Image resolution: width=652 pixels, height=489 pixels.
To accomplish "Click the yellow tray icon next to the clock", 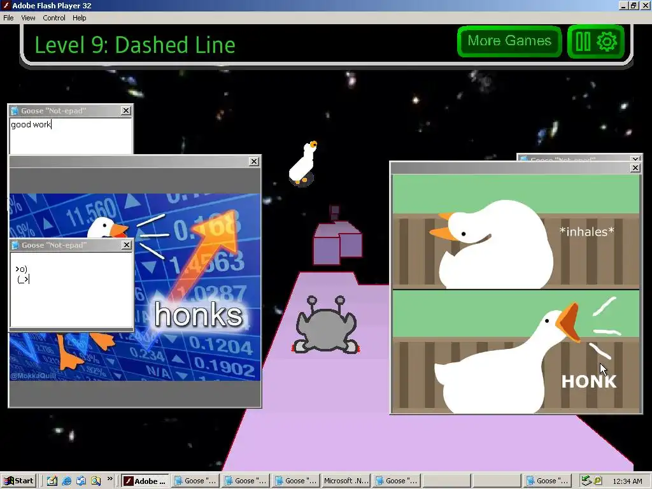I will pos(597,481).
